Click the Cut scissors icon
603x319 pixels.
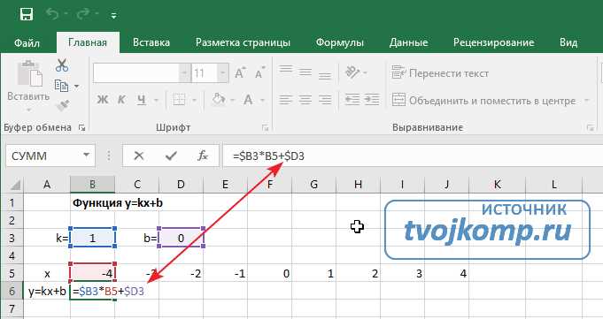coord(61,65)
